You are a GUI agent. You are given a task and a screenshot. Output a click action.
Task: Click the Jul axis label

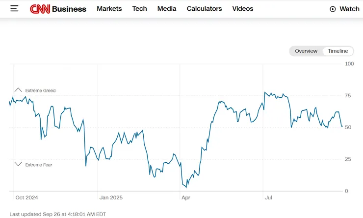pos(268,198)
